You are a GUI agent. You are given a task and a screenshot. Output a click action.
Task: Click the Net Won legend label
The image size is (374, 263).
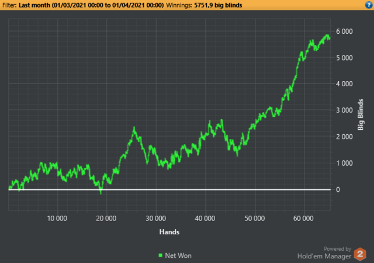[x=178, y=255]
